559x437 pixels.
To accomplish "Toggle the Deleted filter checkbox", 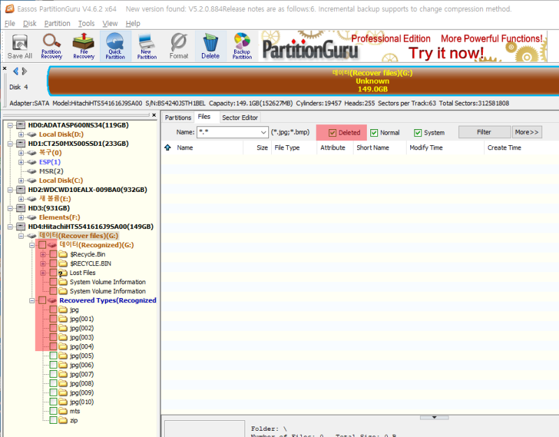I will coord(333,133).
